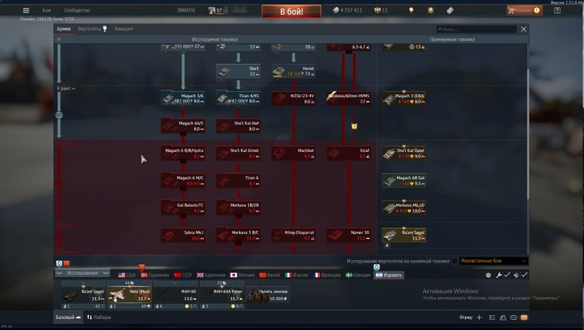Toggle helicopter research on ground vehicles checkbox
This screenshot has height=330, width=584.
click(454, 261)
